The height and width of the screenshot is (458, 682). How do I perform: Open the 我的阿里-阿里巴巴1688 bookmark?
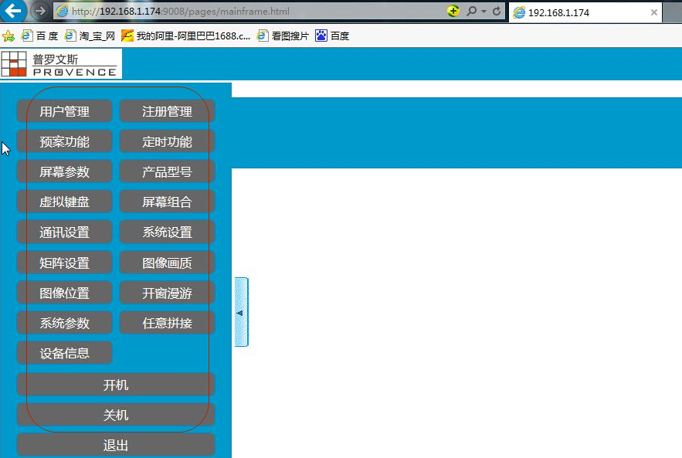185,36
